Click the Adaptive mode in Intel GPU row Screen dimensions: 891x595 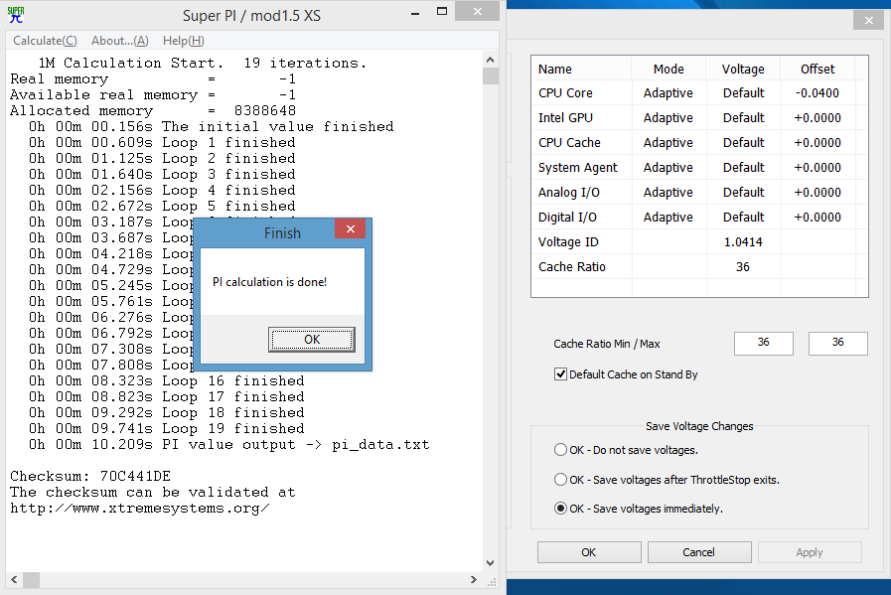click(x=668, y=117)
